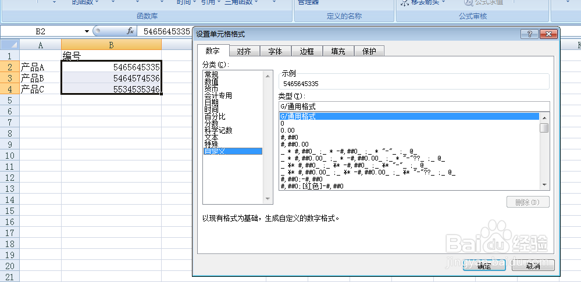Click the type list scroll down arrow
The height and width of the screenshot is (282, 581).
click(x=544, y=184)
